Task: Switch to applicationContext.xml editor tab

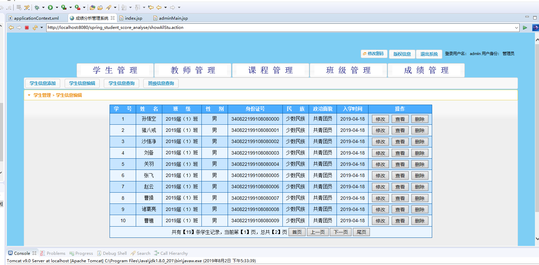Action: tap(36, 18)
